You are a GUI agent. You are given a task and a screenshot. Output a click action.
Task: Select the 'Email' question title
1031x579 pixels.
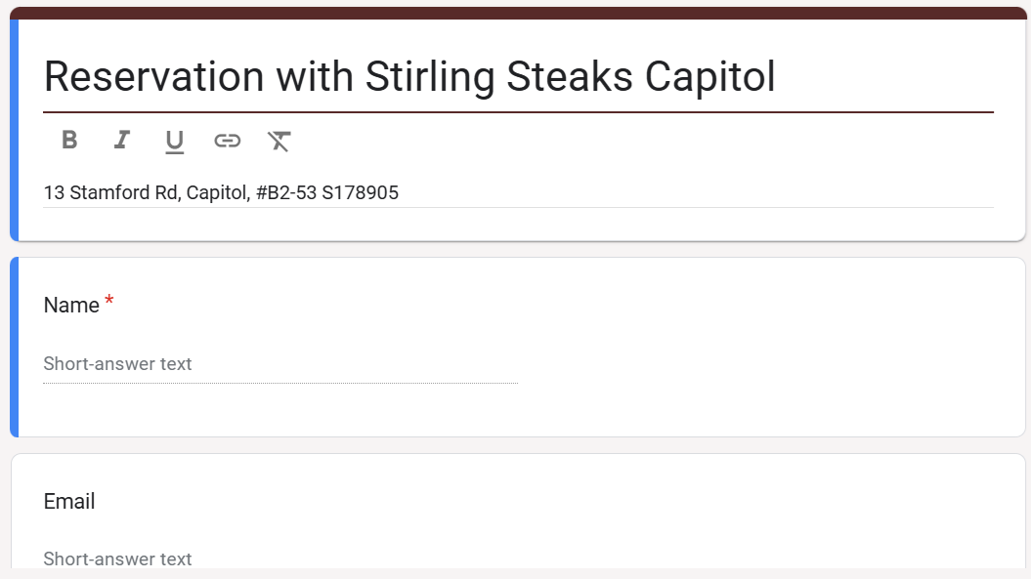point(69,502)
